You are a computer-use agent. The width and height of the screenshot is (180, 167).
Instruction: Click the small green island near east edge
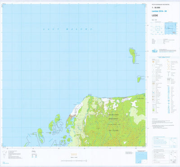[139, 79]
